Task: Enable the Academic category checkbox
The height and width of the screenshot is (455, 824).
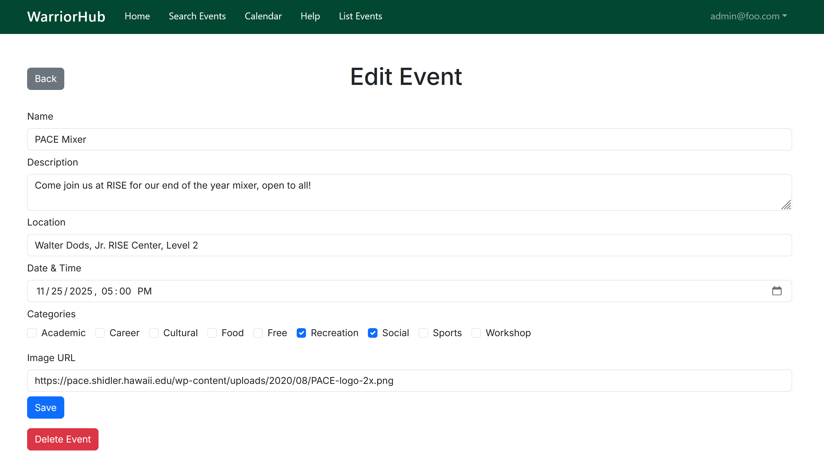Action: pos(32,333)
